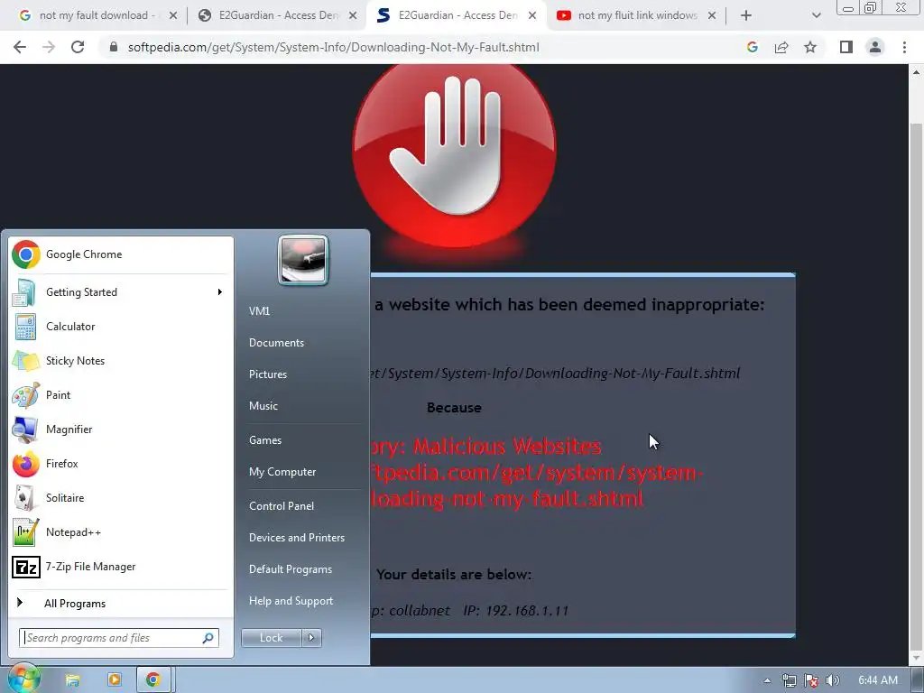The image size is (924, 693).
Task: Open 7-Zip File Manager
Action: tap(121, 567)
